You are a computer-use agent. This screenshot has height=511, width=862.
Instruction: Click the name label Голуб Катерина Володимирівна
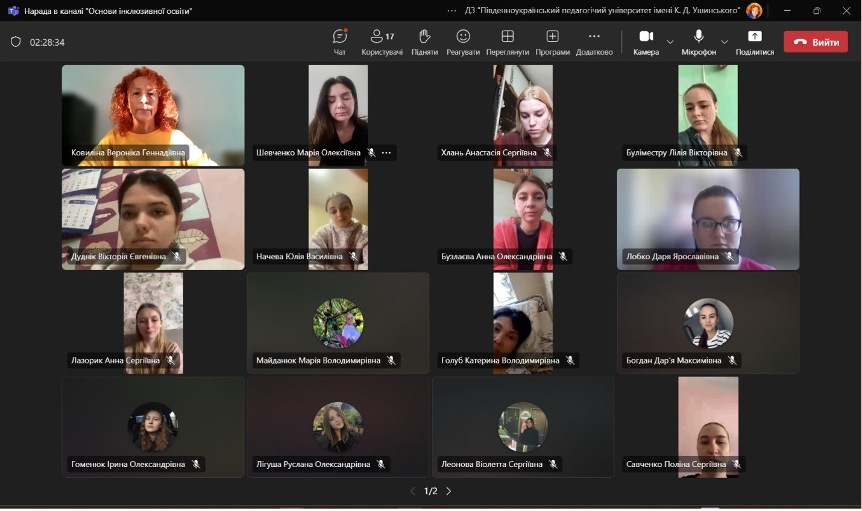(500, 361)
